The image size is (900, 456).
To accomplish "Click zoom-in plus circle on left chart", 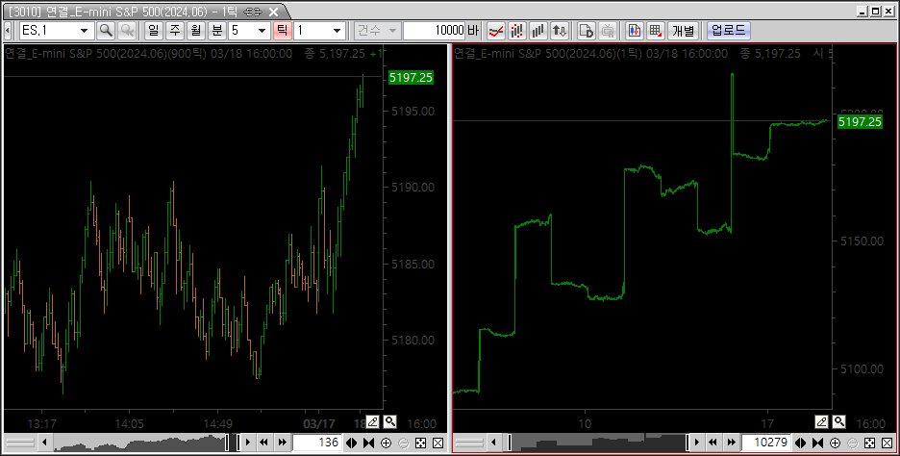I will click(386, 443).
